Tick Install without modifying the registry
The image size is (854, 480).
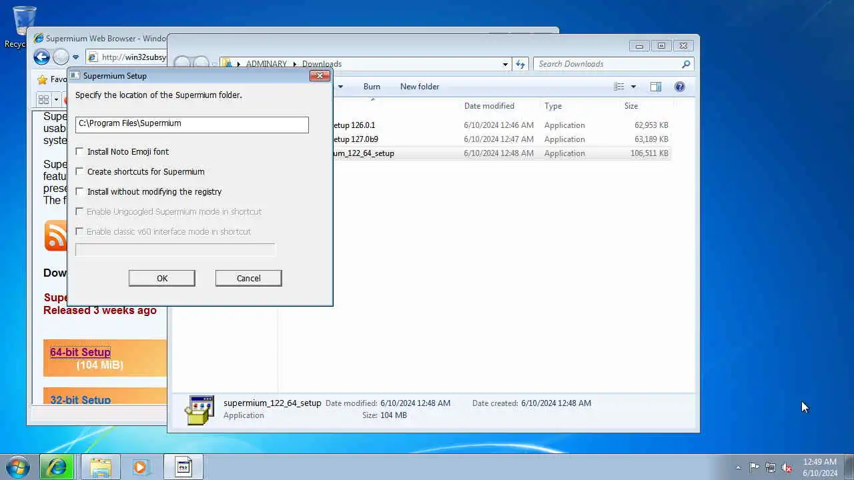click(x=79, y=191)
